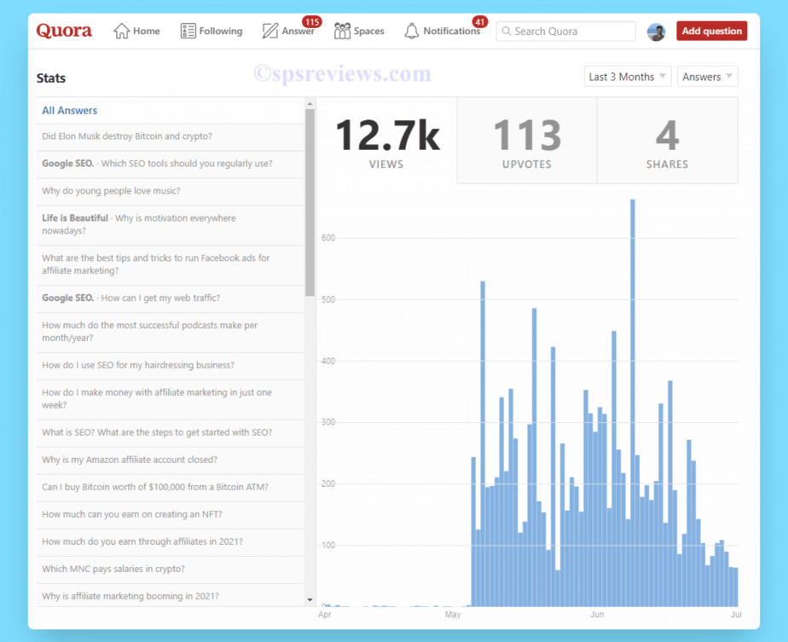Click the Home house icon
The width and height of the screenshot is (788, 642).
121,32
